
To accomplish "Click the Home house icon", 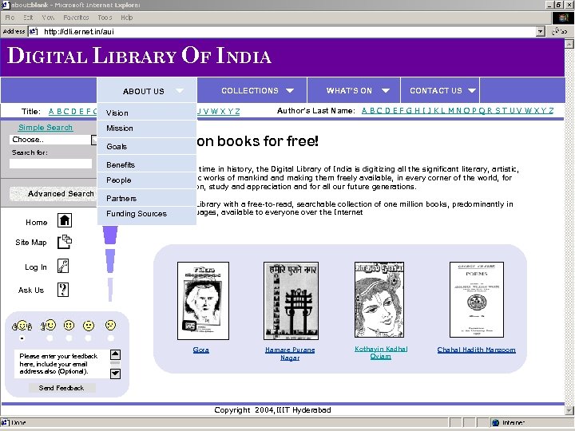I will point(65,220).
